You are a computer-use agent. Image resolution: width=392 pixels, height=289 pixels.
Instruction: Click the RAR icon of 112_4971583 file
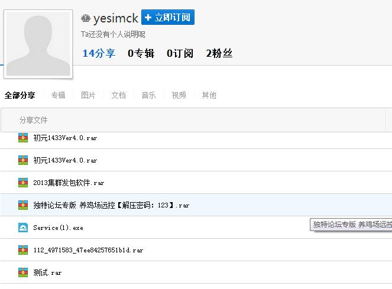(x=23, y=250)
